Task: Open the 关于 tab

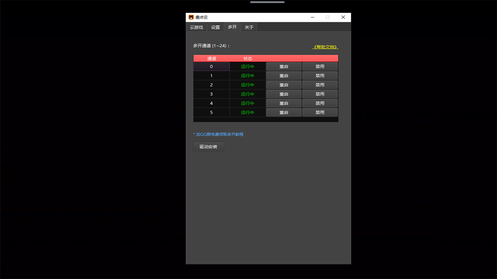Action: (249, 27)
